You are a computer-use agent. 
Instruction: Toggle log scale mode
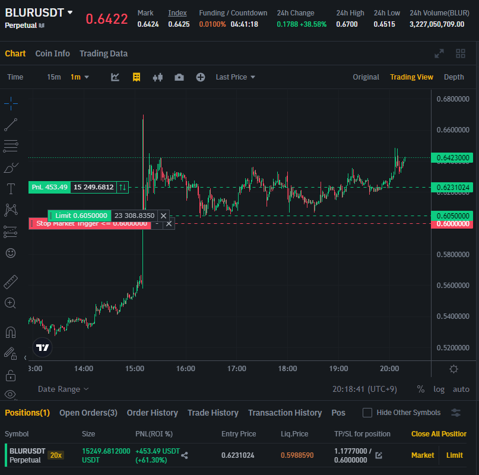(439, 389)
